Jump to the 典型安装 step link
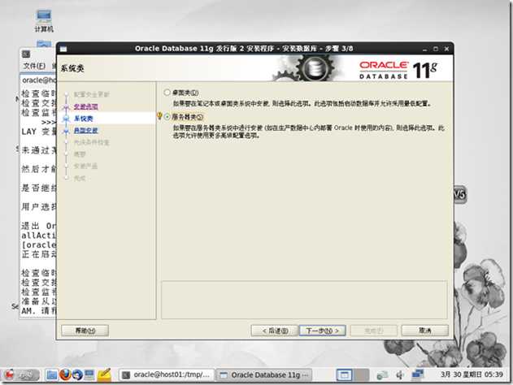Screen dimensions: 513x385 [x=85, y=131]
